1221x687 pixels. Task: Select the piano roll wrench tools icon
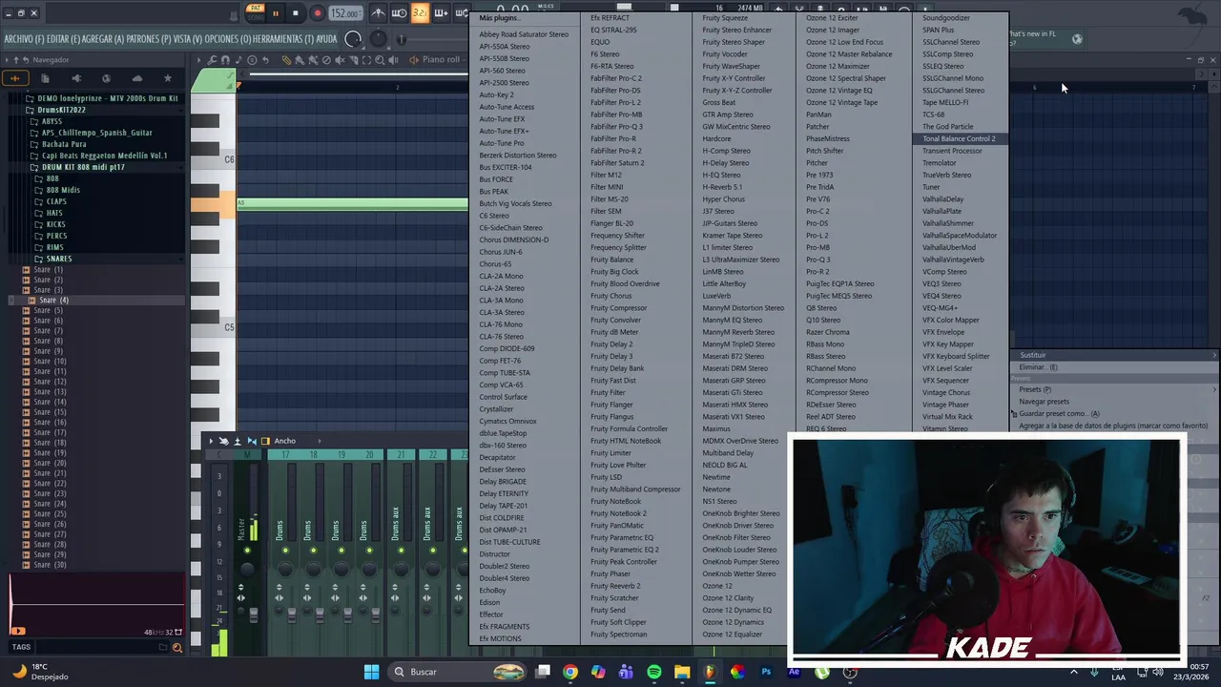(212, 60)
